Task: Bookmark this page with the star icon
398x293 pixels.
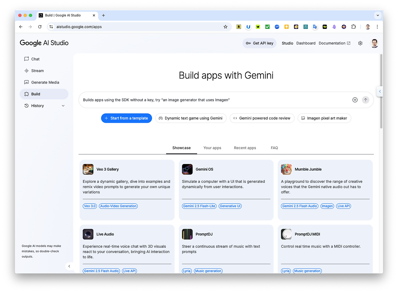Action: [x=225, y=27]
